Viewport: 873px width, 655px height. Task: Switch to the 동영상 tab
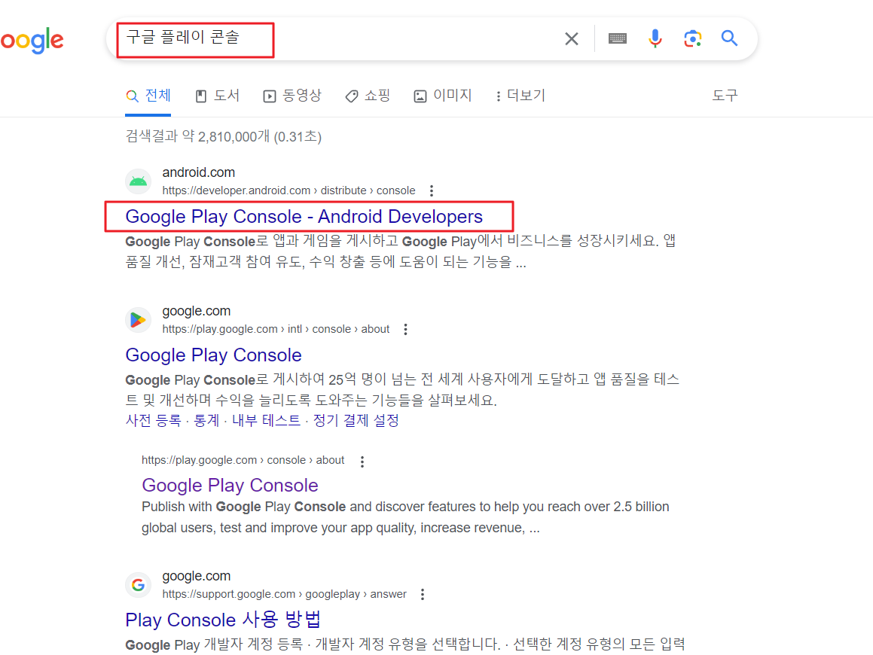tap(292, 96)
